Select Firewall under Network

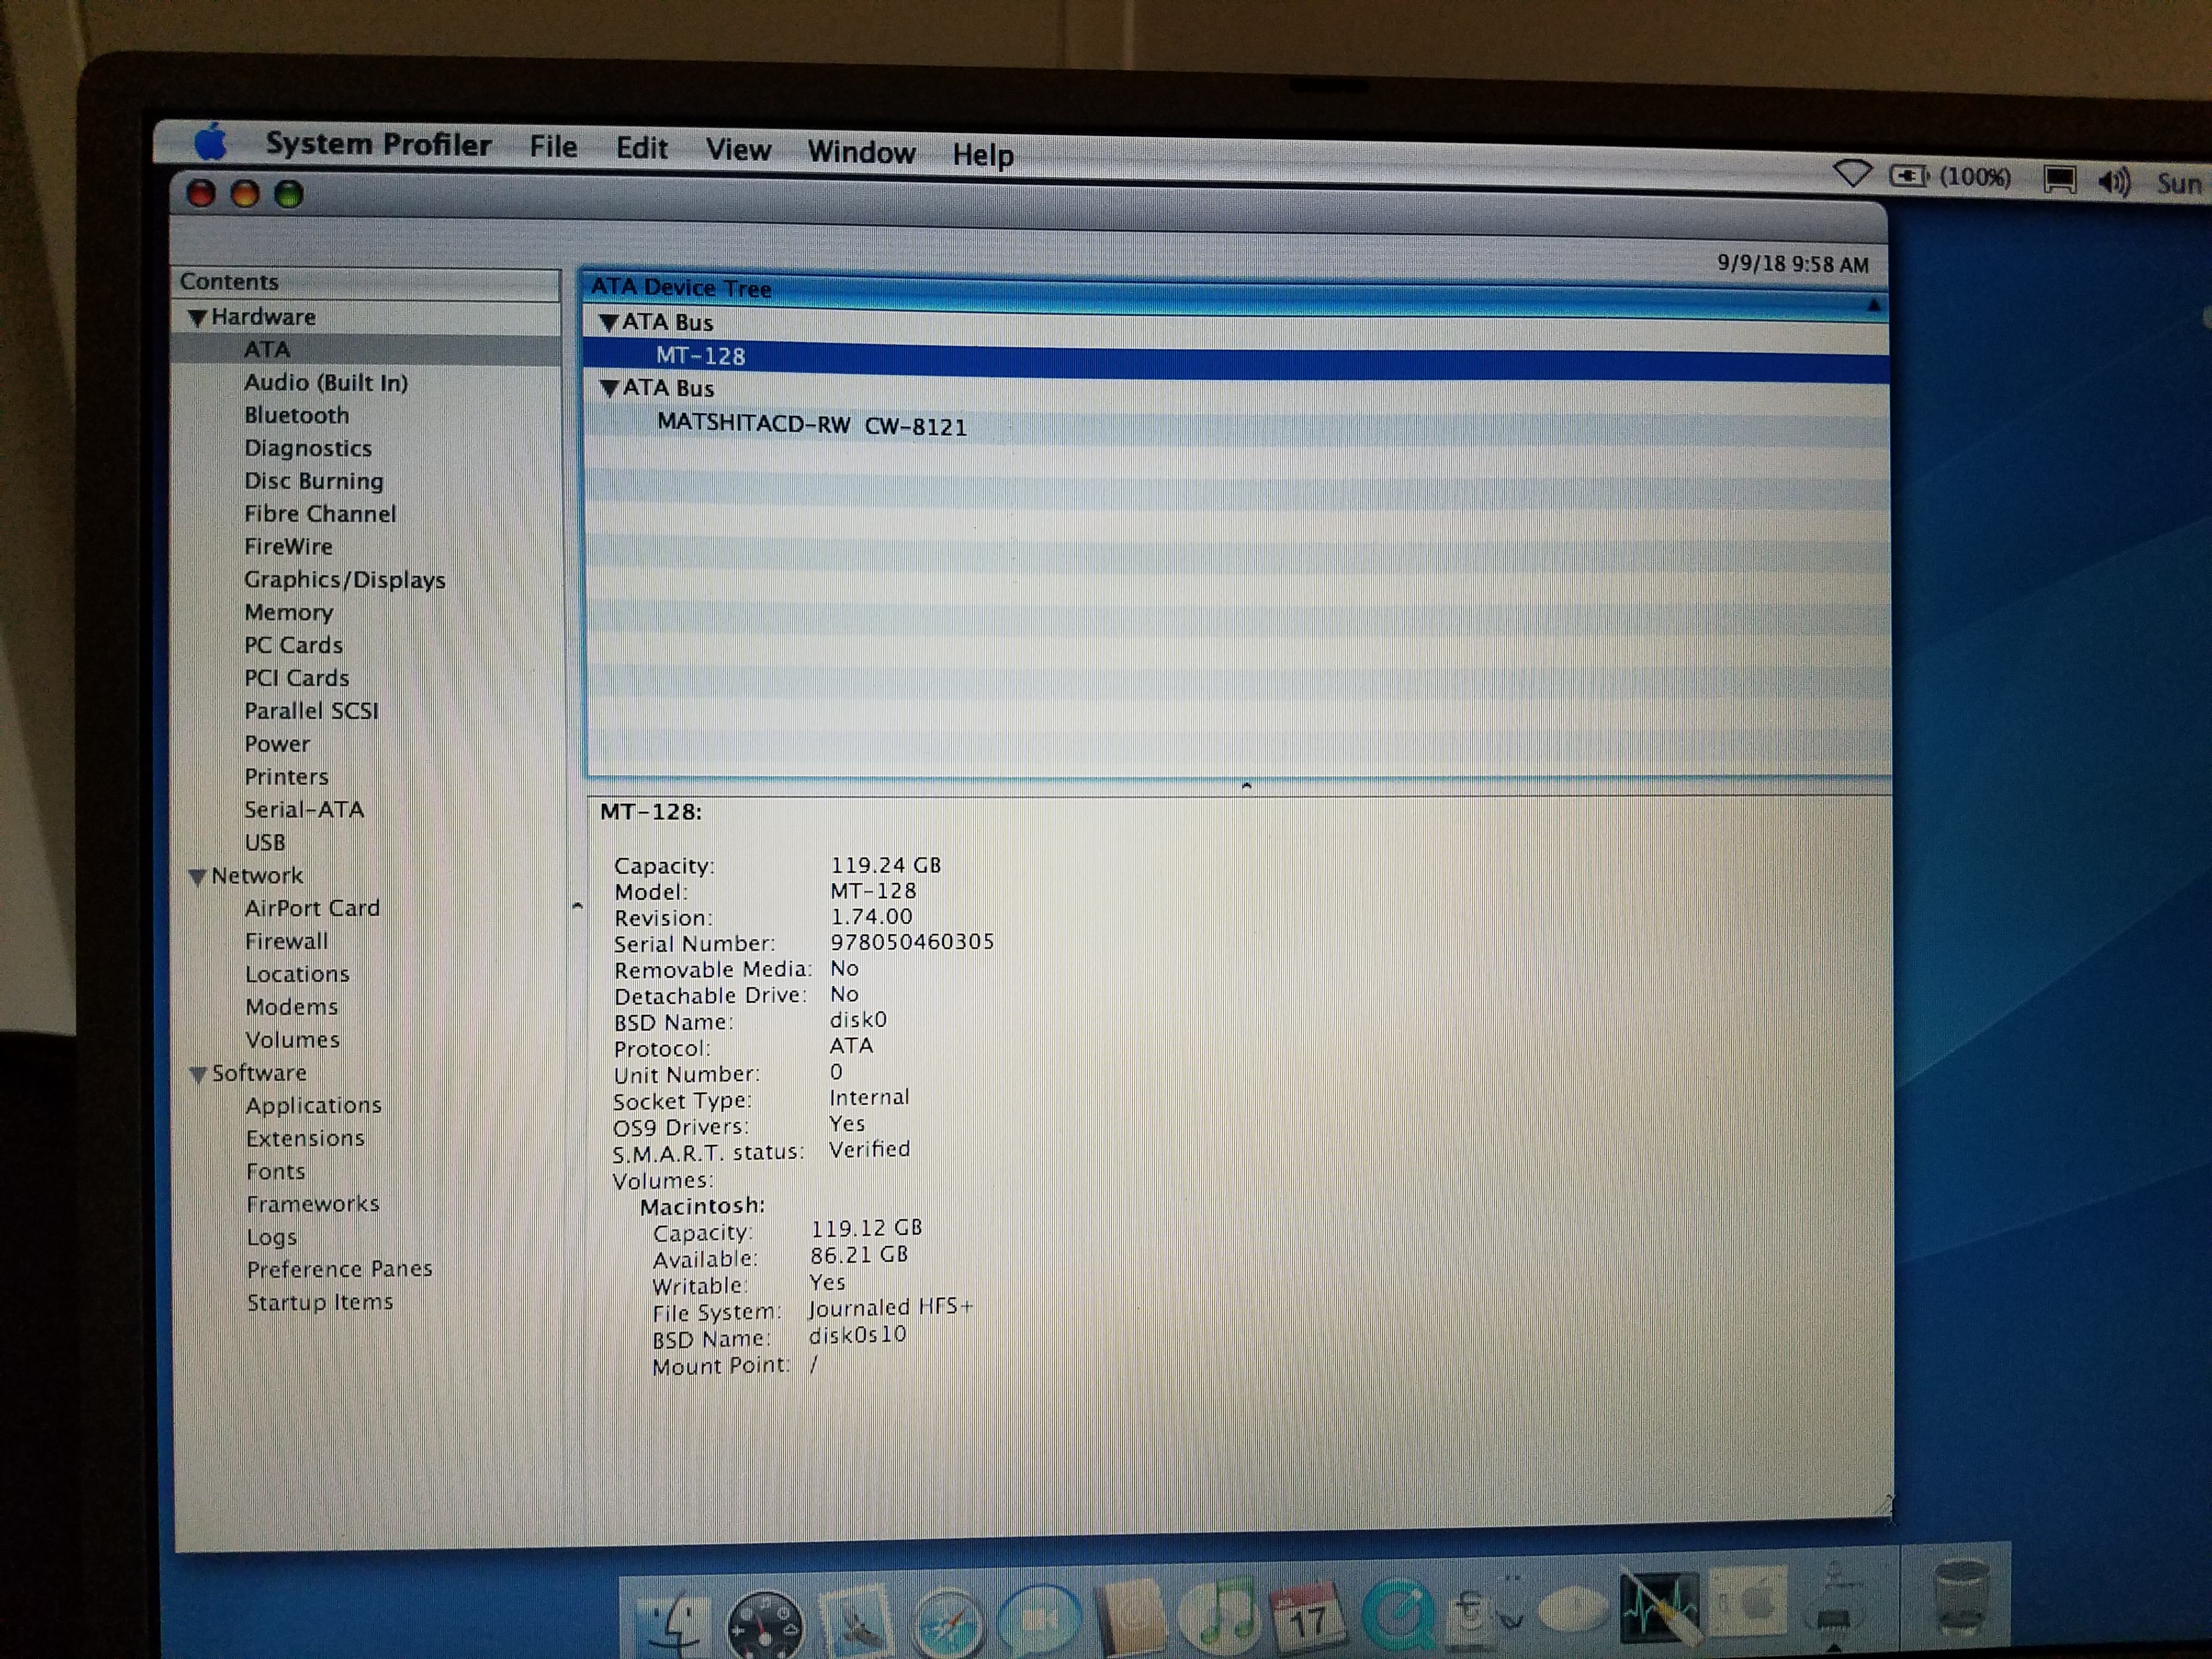point(287,941)
